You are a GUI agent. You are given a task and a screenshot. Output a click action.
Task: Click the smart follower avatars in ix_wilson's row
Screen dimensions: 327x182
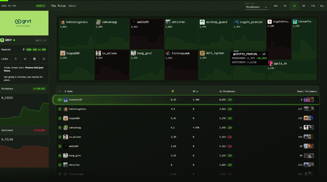click(x=309, y=137)
